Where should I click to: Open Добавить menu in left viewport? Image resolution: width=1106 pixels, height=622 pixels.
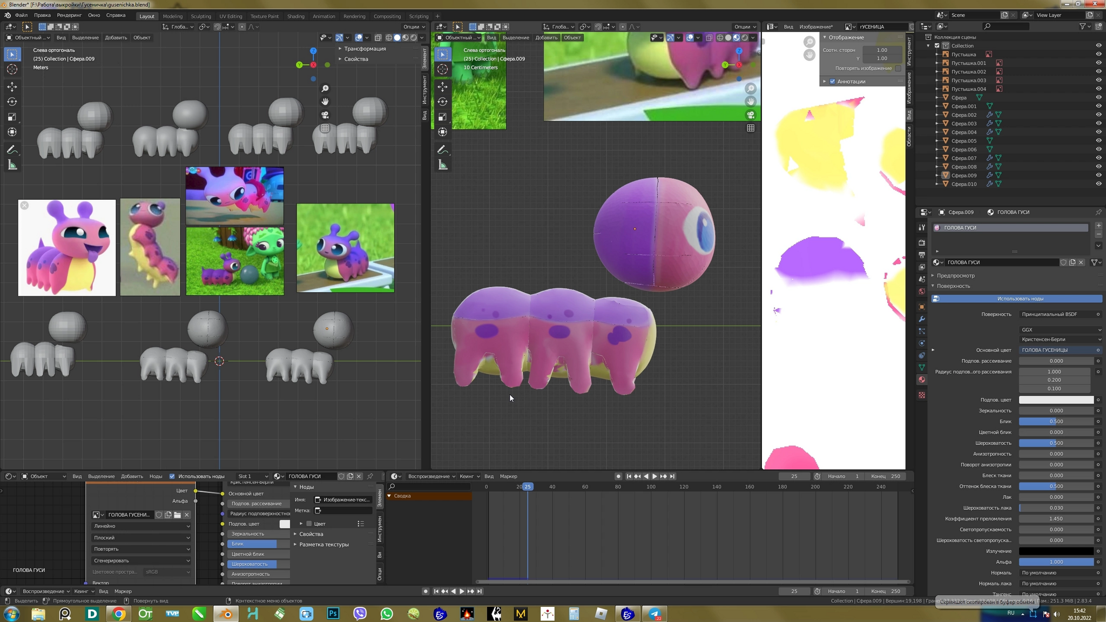[116, 38]
